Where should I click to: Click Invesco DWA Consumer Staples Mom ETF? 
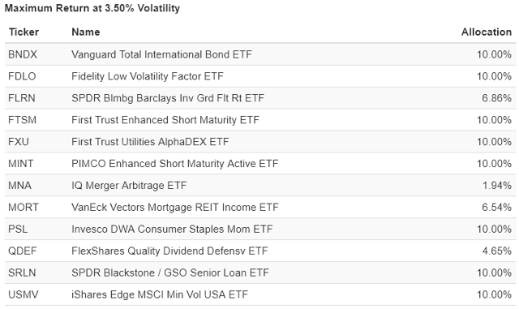click(172, 230)
